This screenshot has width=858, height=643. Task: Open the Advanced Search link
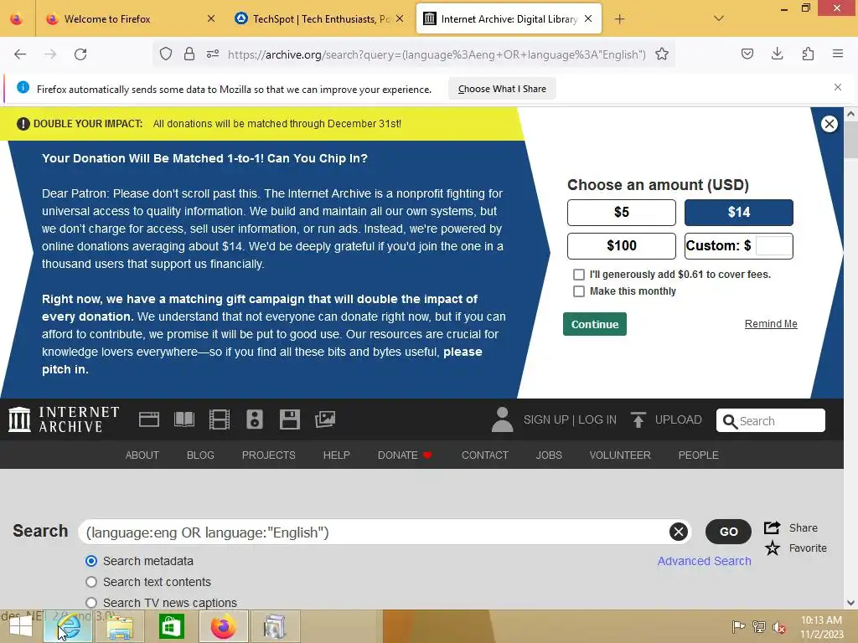[704, 561]
